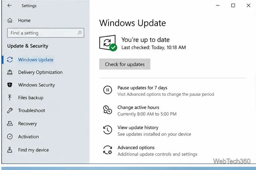Open Delivery Optimization section
256x170 pixels.
tap(40, 72)
